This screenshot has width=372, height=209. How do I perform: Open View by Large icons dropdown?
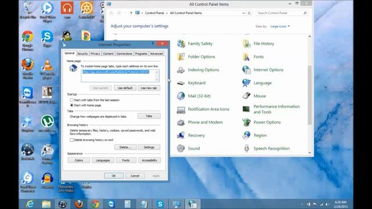280,26
